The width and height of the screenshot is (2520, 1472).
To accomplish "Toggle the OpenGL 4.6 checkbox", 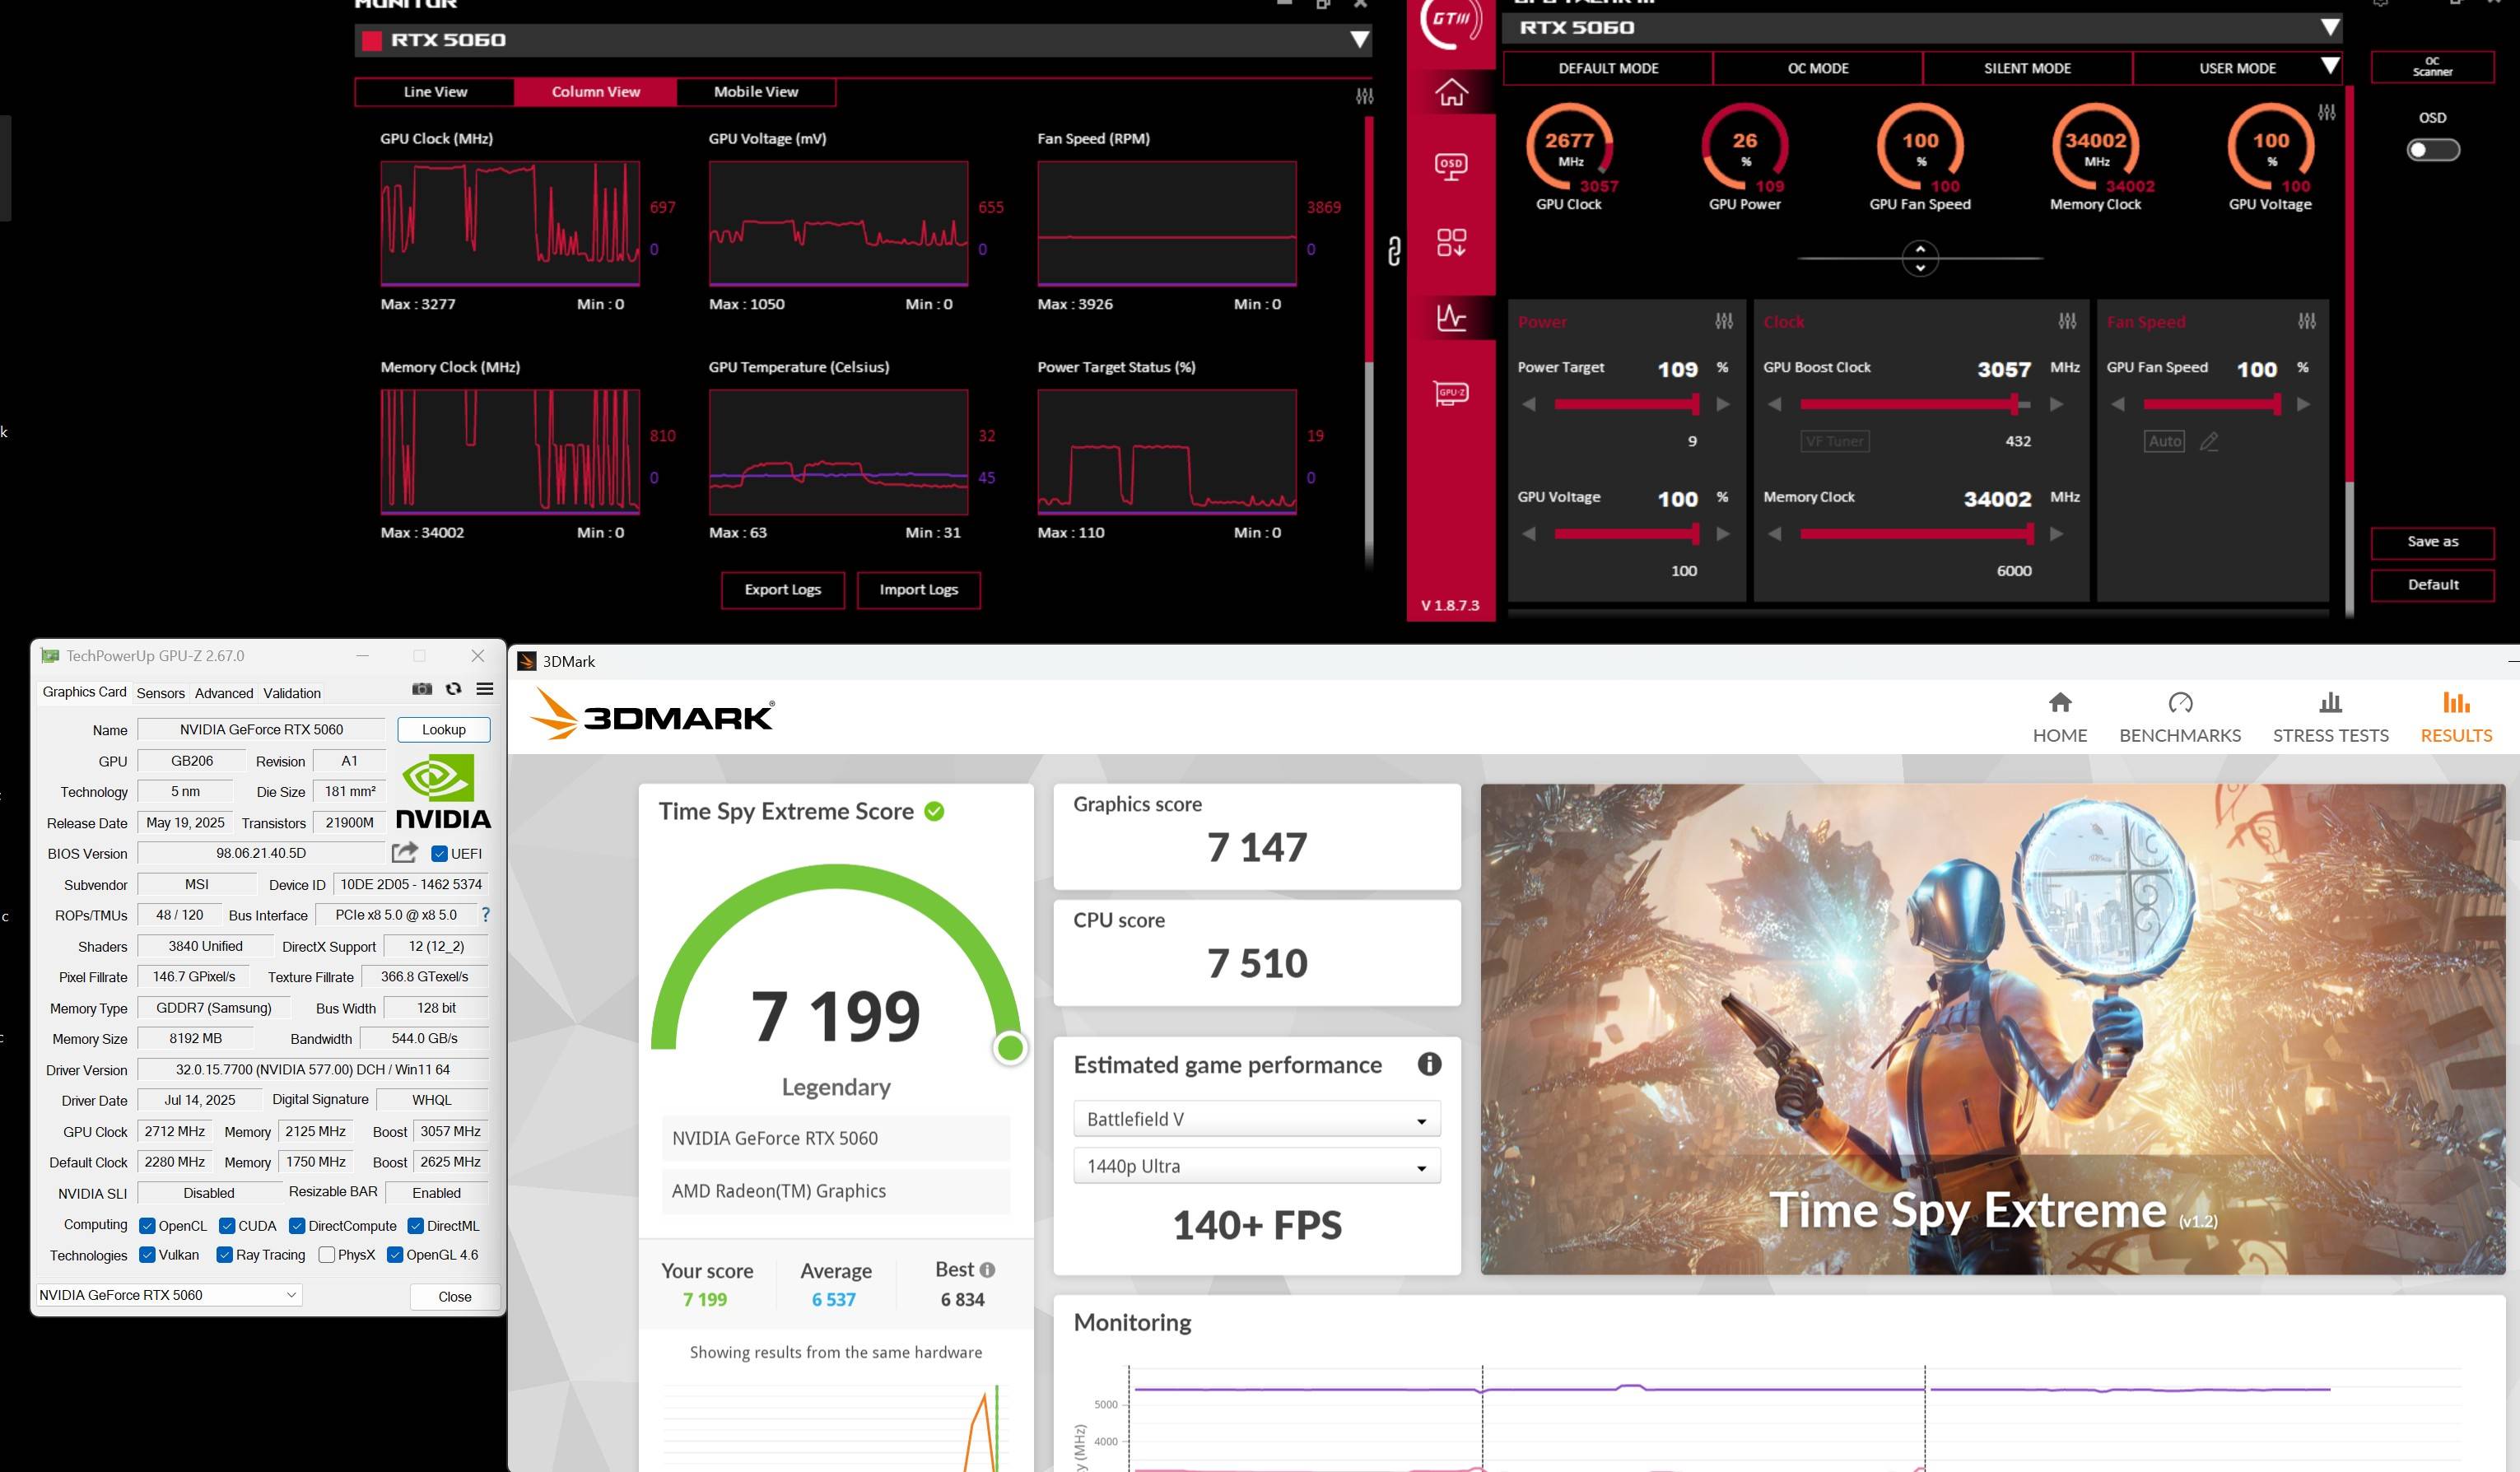I will (395, 1255).
